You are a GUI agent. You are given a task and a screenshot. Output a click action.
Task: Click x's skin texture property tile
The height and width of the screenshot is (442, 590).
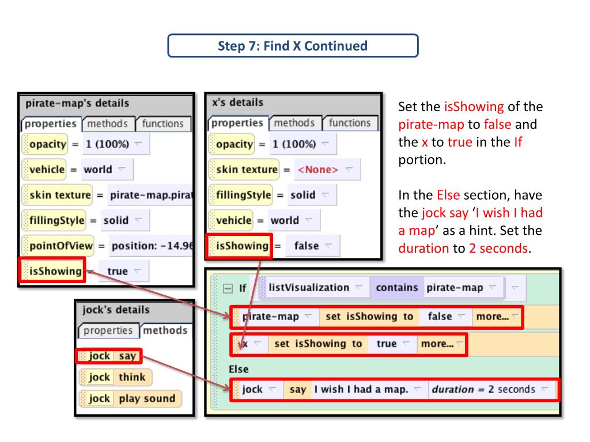tap(244, 170)
